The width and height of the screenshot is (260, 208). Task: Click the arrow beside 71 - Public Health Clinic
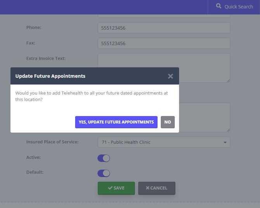[x=225, y=143]
